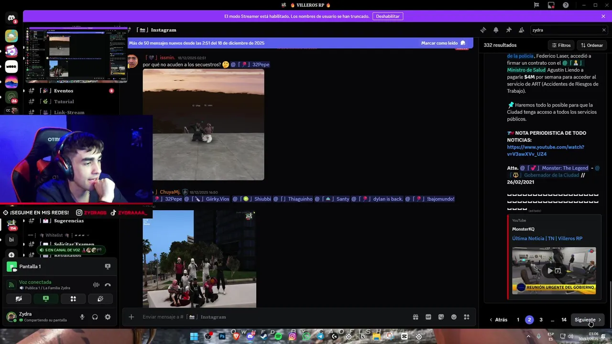Screen dimensions: 612x344
Task: Disconnect from voice call
Action: pyautogui.click(x=108, y=285)
